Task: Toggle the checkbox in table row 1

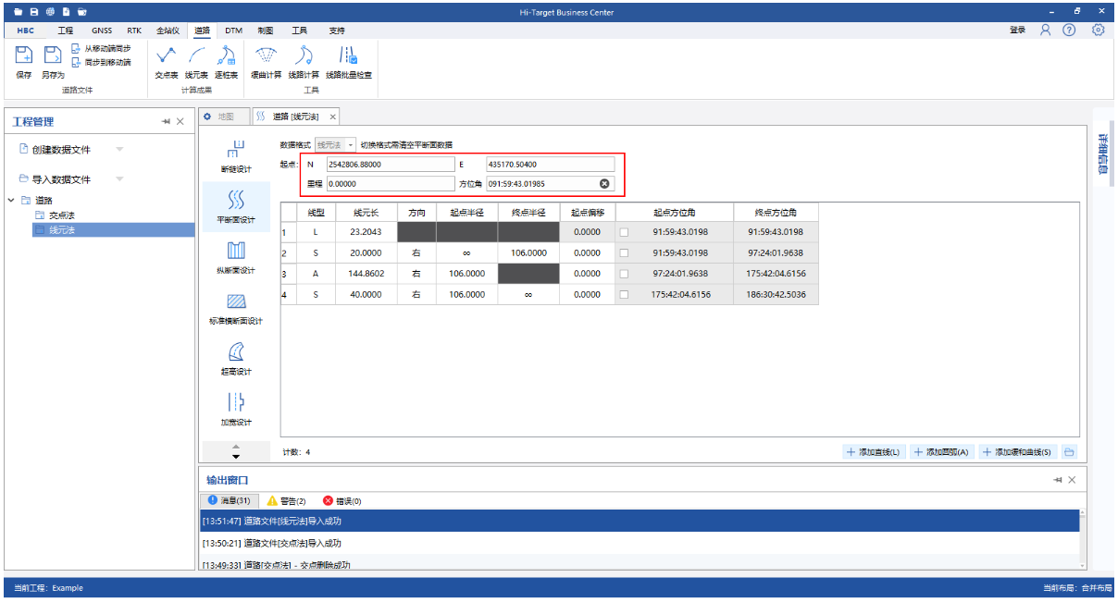Action: (x=625, y=232)
